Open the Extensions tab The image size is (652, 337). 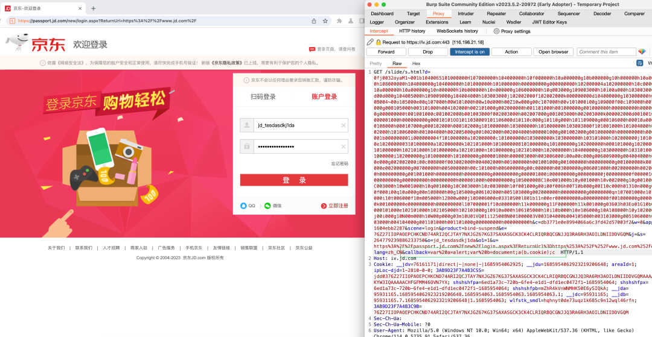pos(437,22)
